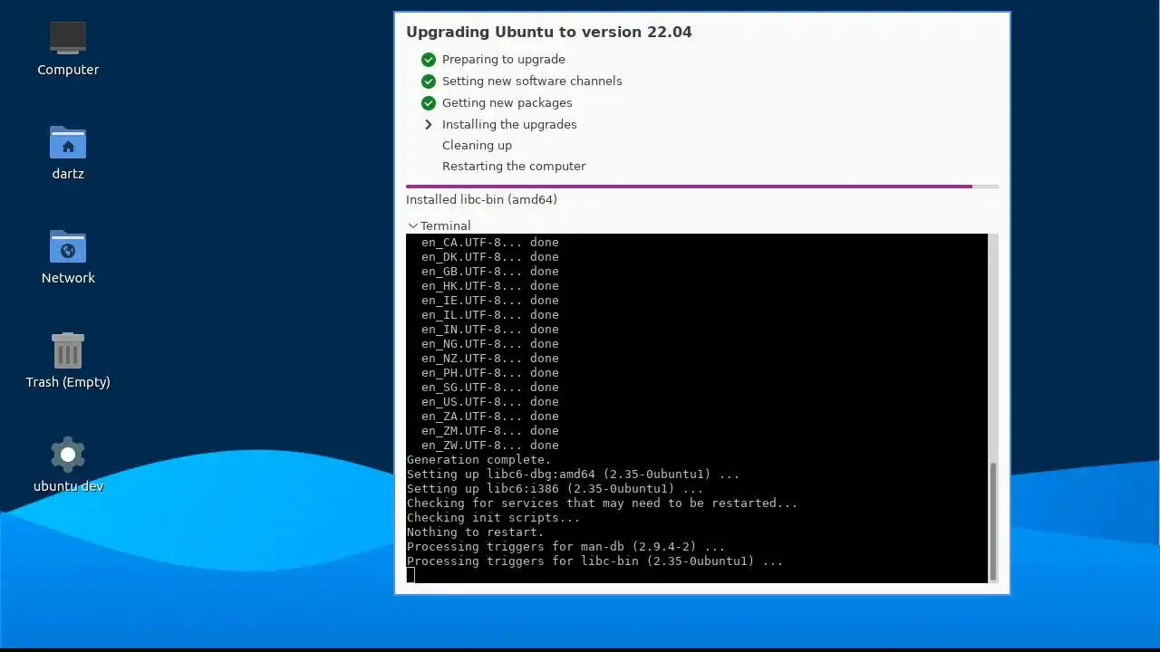Click the 'en_IN.UTF-8... done' terminal line

pyautogui.click(x=490, y=330)
